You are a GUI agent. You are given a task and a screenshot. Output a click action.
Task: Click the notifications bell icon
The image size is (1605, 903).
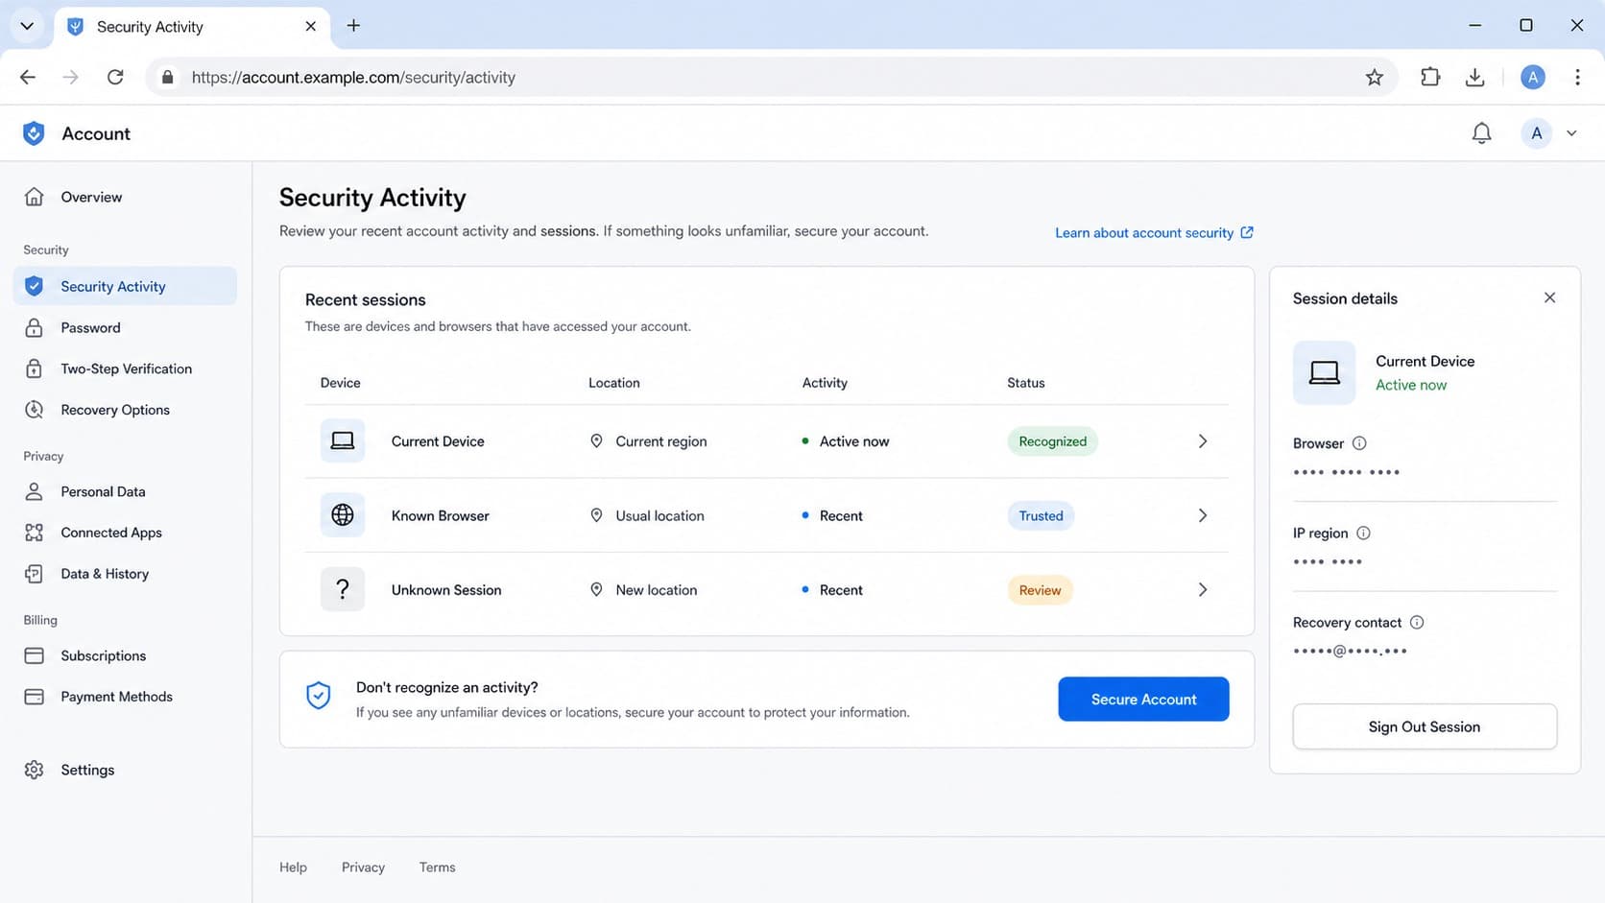tap(1481, 133)
